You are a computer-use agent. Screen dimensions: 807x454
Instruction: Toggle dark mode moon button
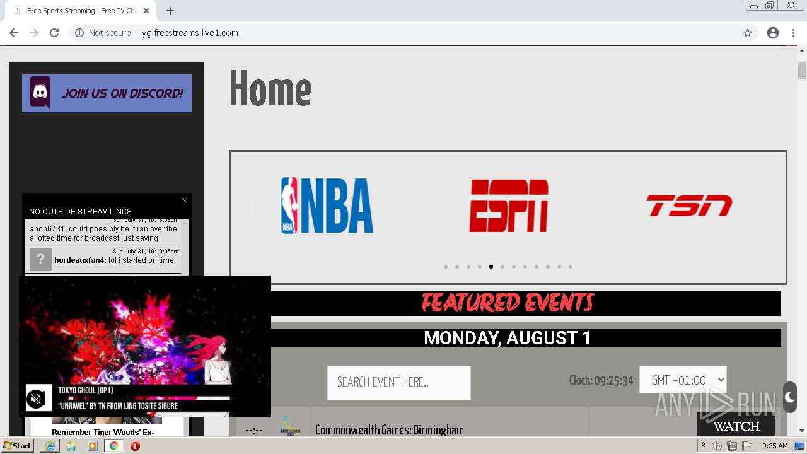tap(789, 397)
